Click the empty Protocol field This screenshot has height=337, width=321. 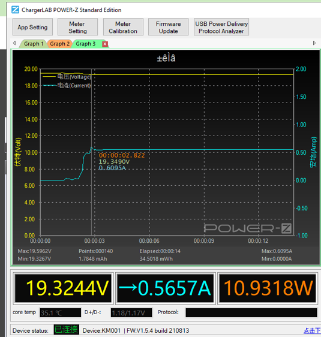click(251, 312)
